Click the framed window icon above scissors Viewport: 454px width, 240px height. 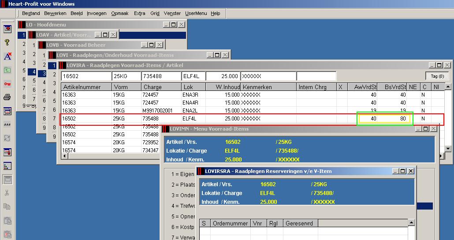[x=7, y=180]
